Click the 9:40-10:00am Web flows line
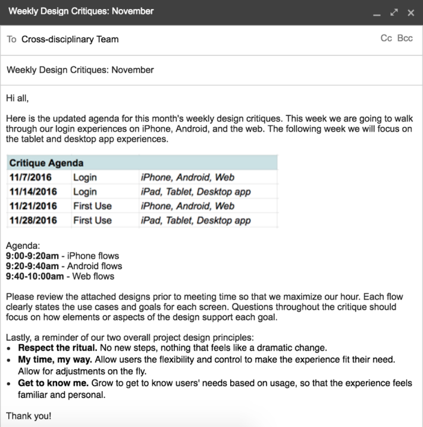 click(x=59, y=276)
